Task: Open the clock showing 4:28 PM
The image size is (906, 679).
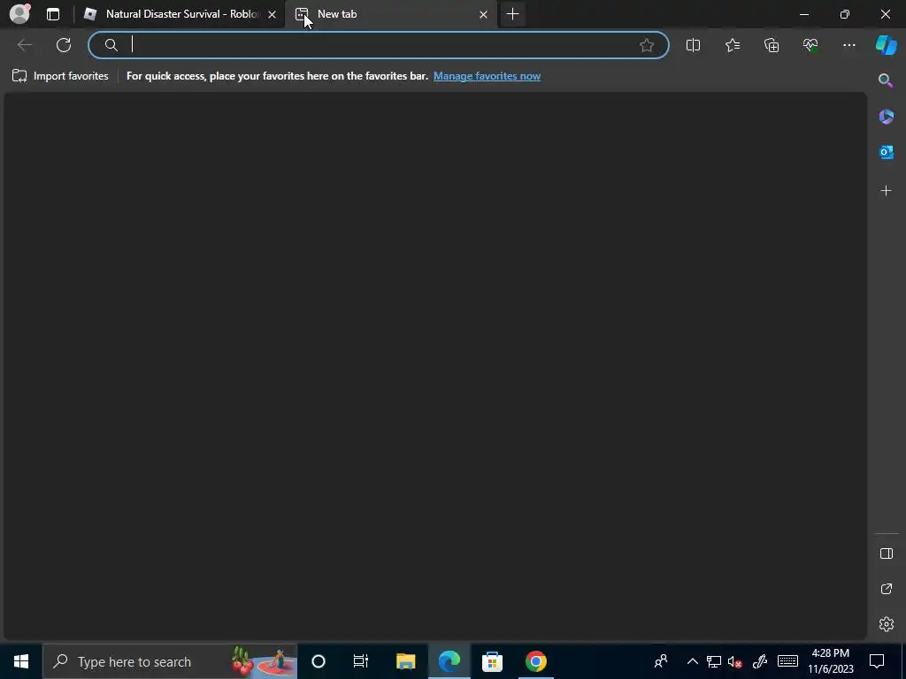Action: 830,661
